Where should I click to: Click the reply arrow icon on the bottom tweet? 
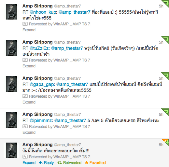[41, 162]
